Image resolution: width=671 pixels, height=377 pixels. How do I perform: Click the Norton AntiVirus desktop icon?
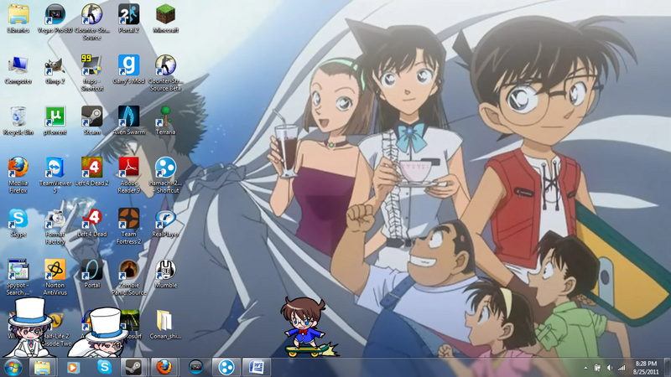coord(55,271)
